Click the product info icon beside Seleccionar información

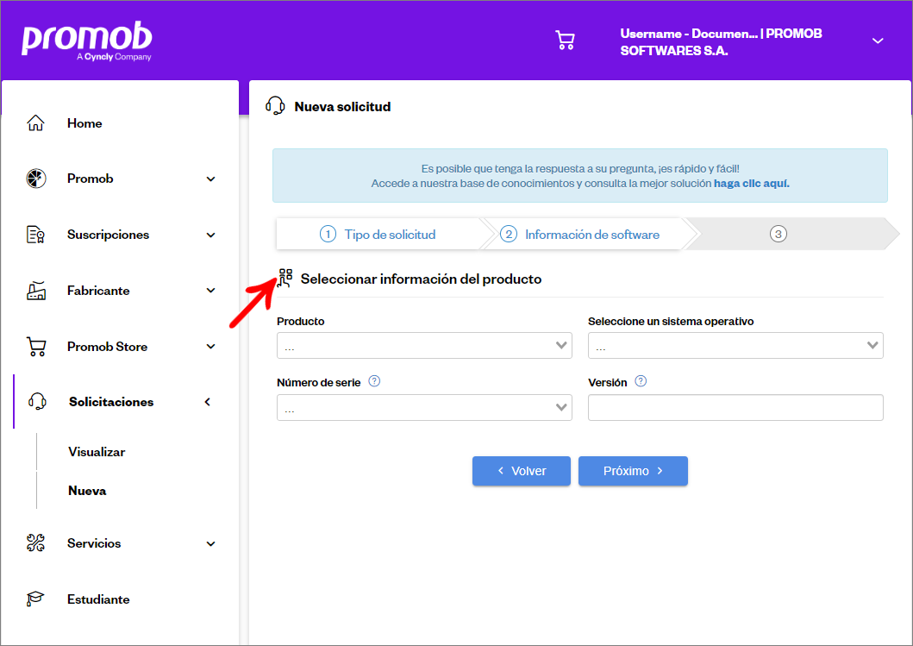[285, 278]
